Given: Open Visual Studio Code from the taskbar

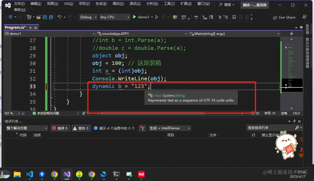Looking at the screenshot, I should coord(30,174).
